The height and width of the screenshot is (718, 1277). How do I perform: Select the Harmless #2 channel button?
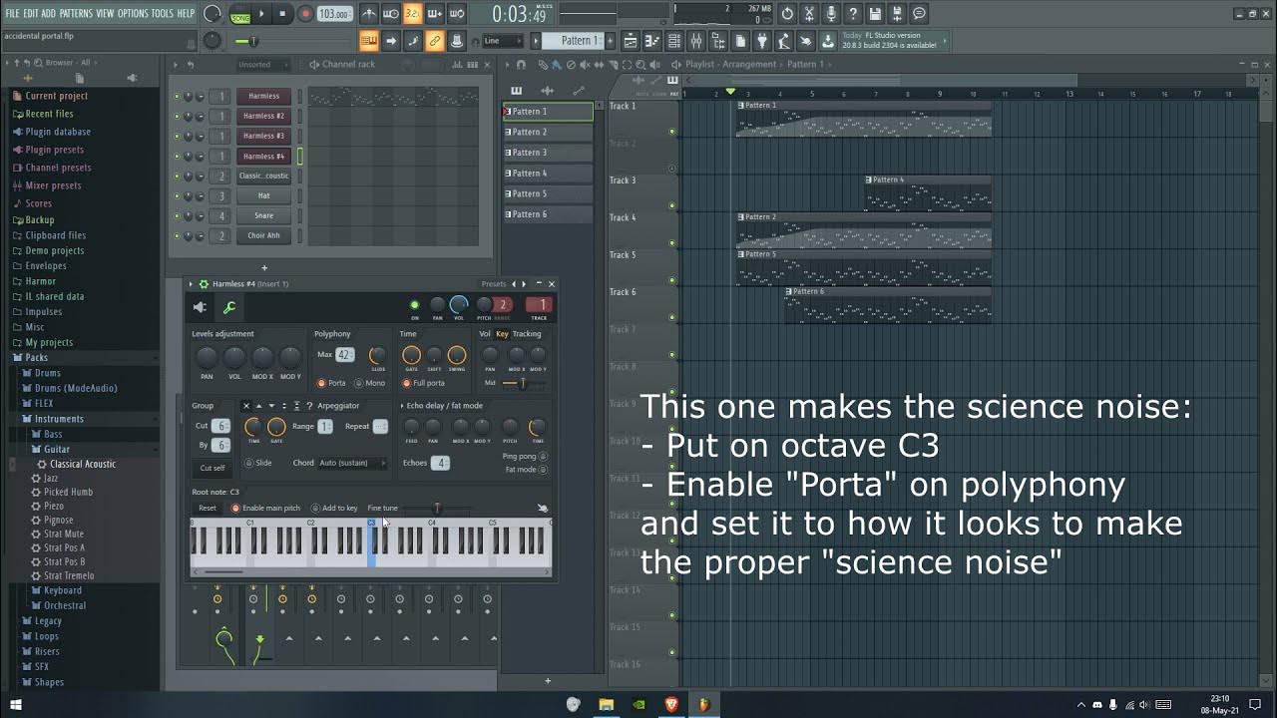[263, 116]
